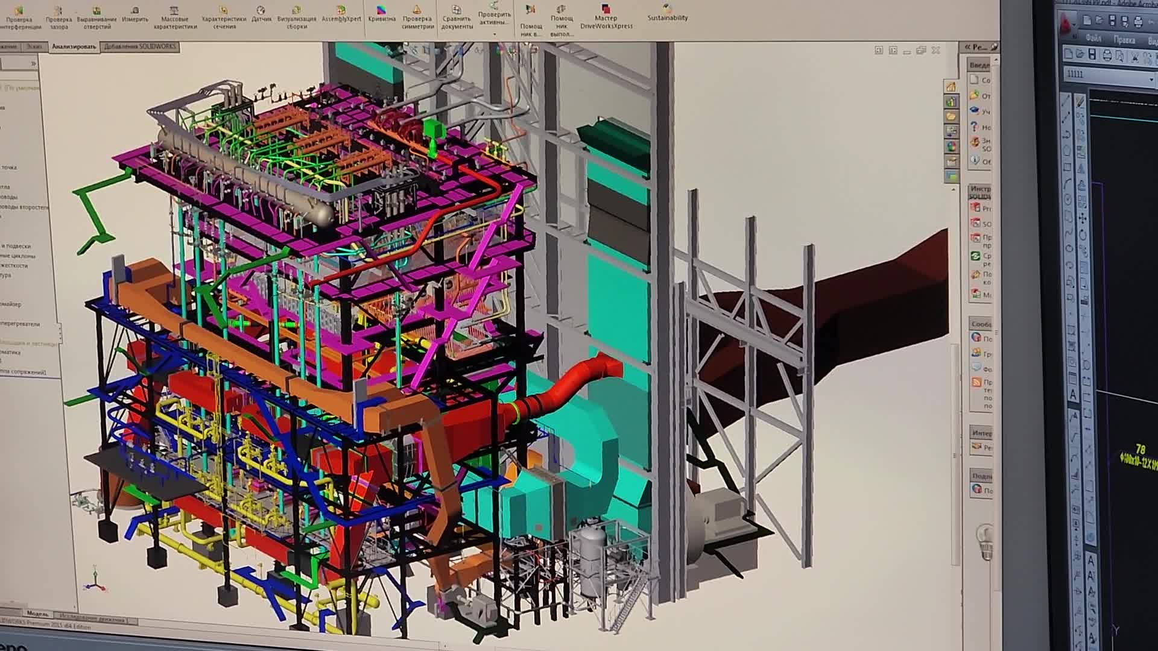Open Сравнить документы
The image size is (1158, 651).
coord(457,17)
